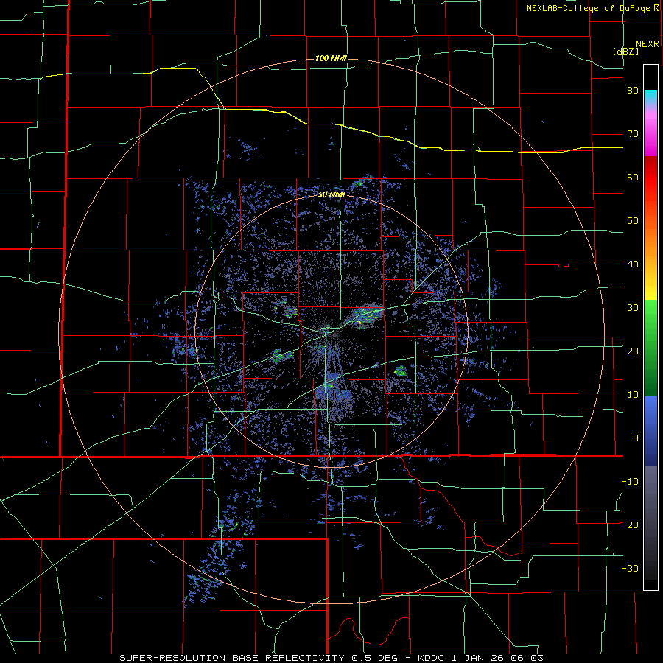663x663 pixels.
Task: Click the 80 dBZ value on the color scale
Action: 633,91
